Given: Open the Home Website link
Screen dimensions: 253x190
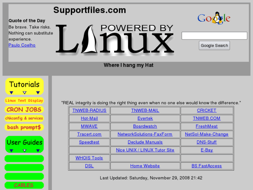Looking at the screenshot, I should click(145, 166).
